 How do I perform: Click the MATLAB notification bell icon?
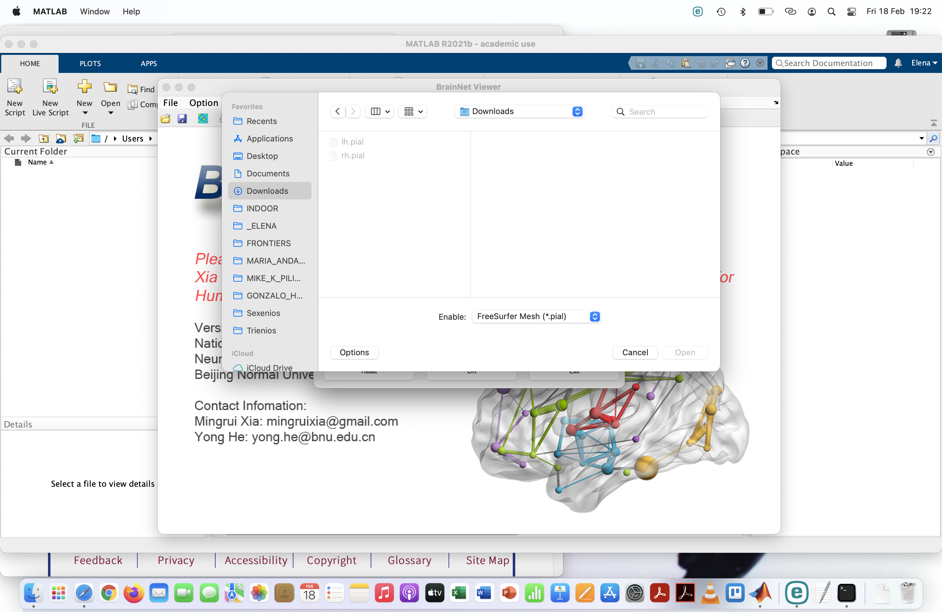click(898, 63)
